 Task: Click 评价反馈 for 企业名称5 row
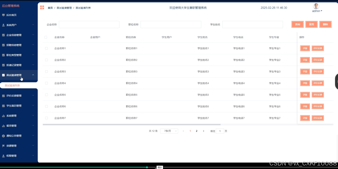click(318, 95)
